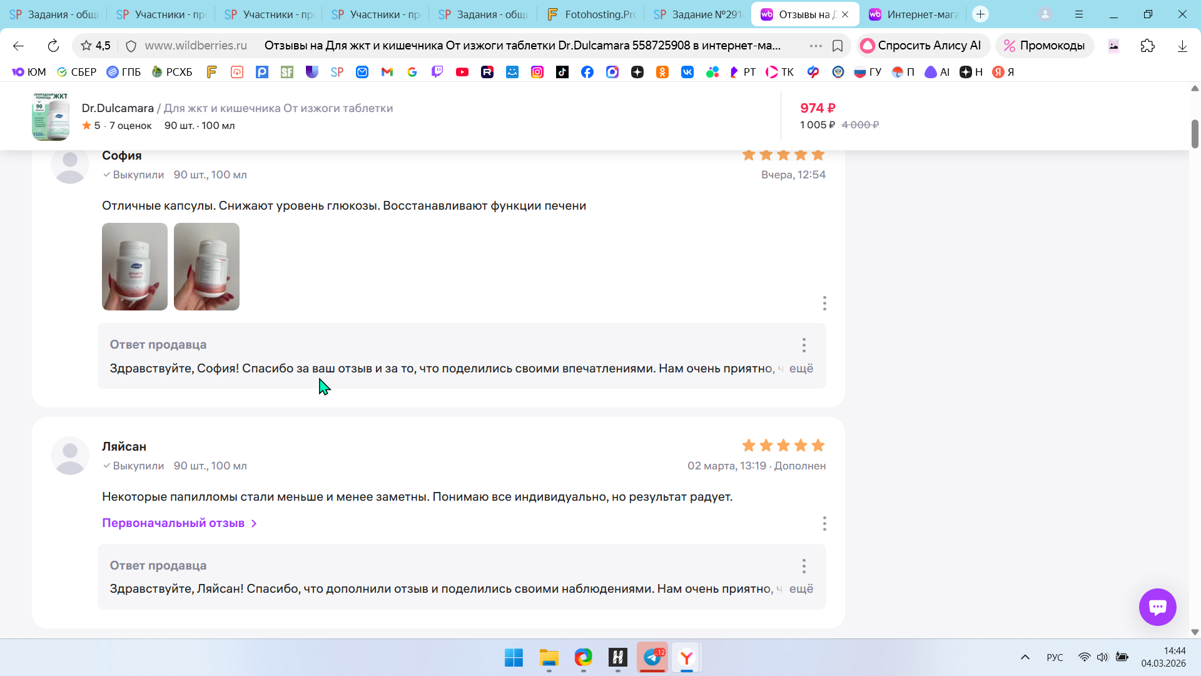Open the browser extensions puzzle icon
The width and height of the screenshot is (1201, 676).
pyautogui.click(x=1147, y=46)
